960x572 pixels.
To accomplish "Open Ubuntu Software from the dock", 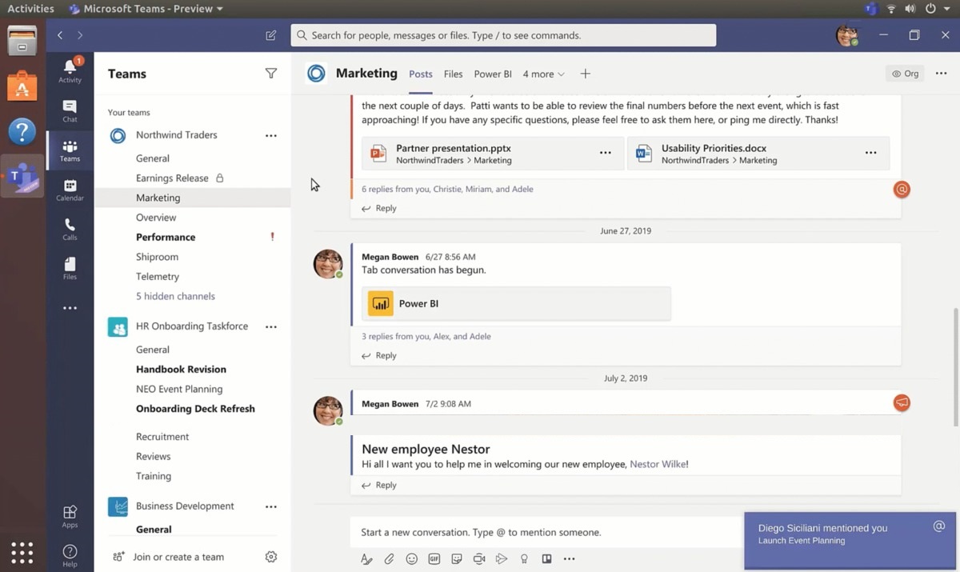I will (x=22, y=86).
